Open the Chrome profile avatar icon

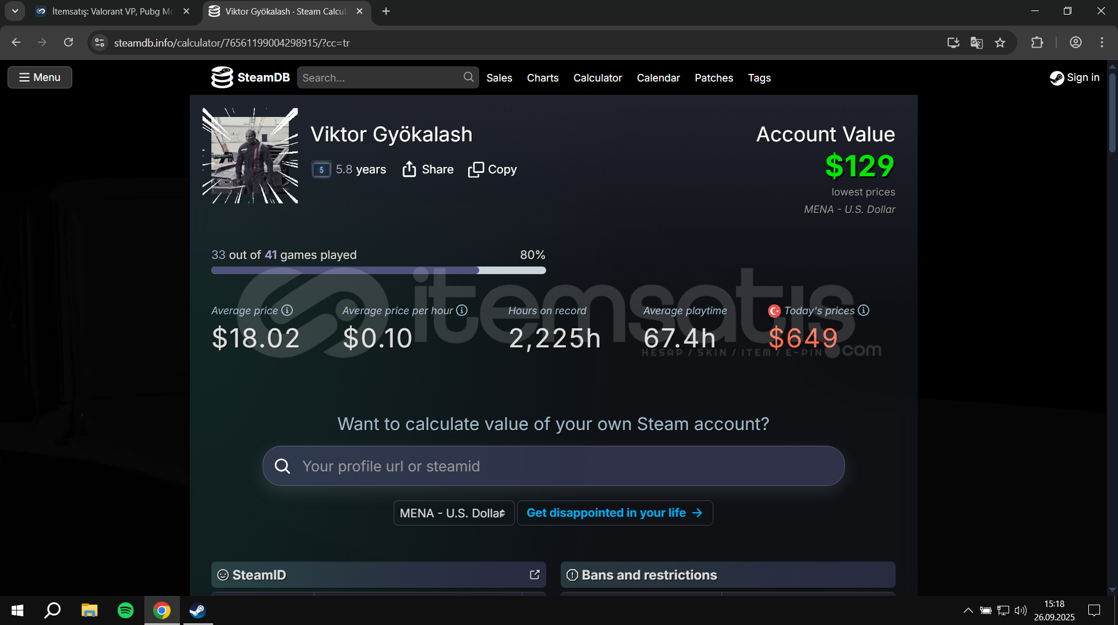click(x=1075, y=42)
